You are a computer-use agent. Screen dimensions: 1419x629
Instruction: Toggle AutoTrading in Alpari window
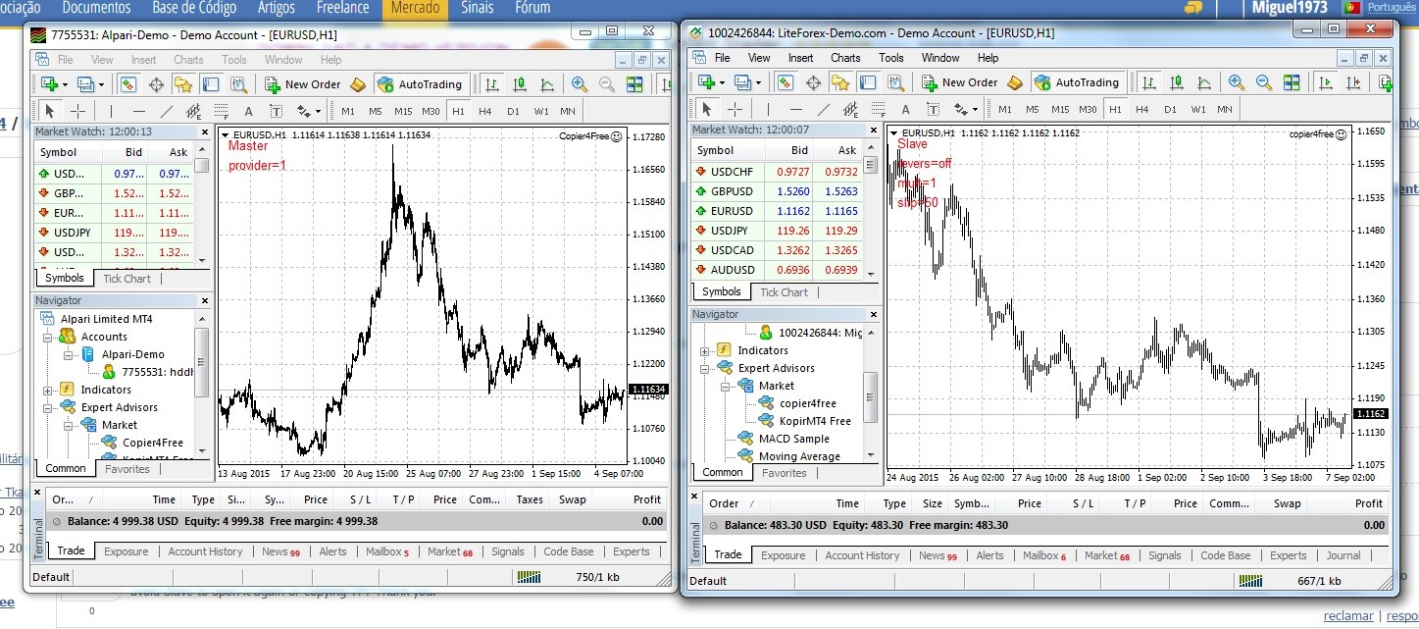coord(420,84)
